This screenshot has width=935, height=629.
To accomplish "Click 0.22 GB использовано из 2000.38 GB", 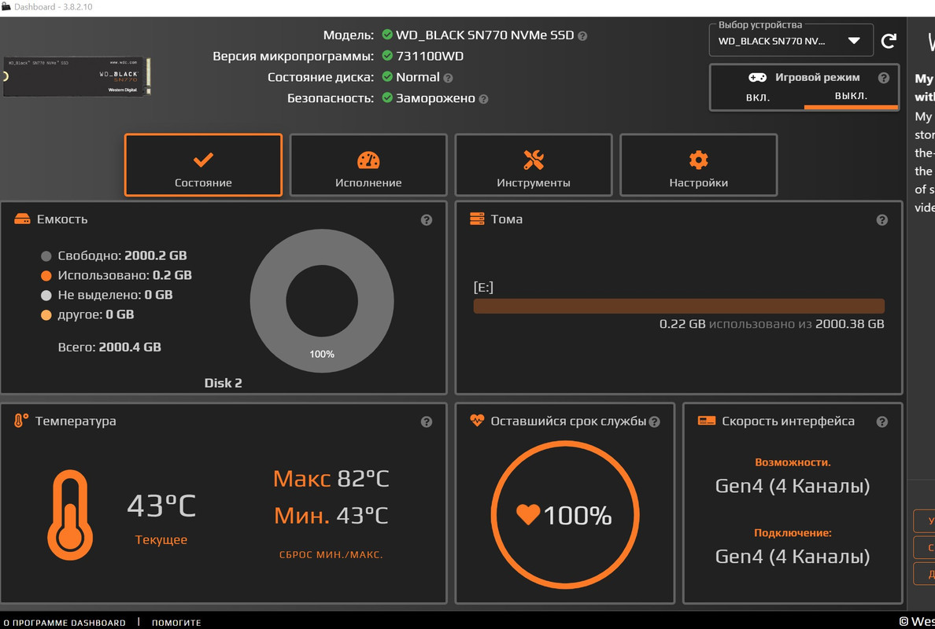I will [x=771, y=324].
